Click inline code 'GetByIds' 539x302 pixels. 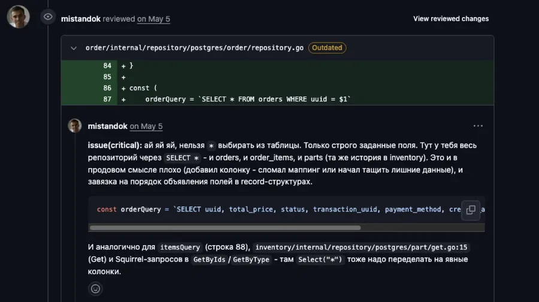point(209,259)
